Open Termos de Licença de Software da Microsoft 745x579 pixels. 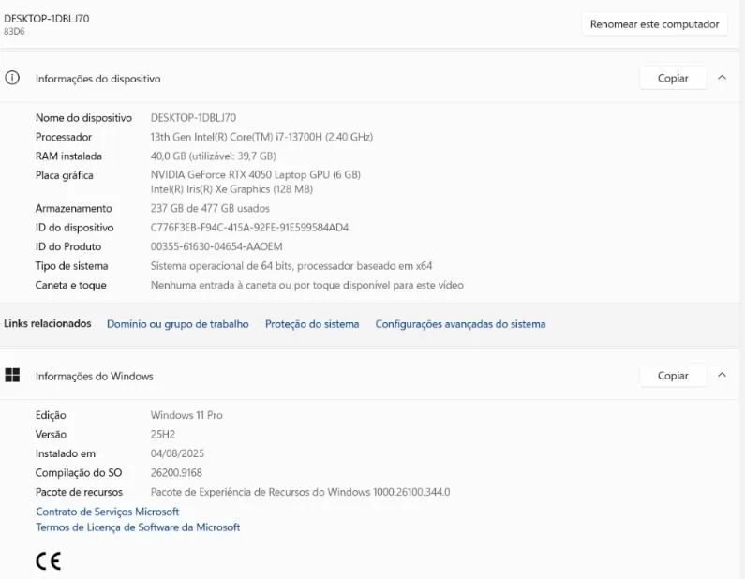pos(138,527)
